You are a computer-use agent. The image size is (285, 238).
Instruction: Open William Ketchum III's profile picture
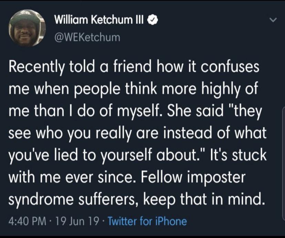pos(27,28)
